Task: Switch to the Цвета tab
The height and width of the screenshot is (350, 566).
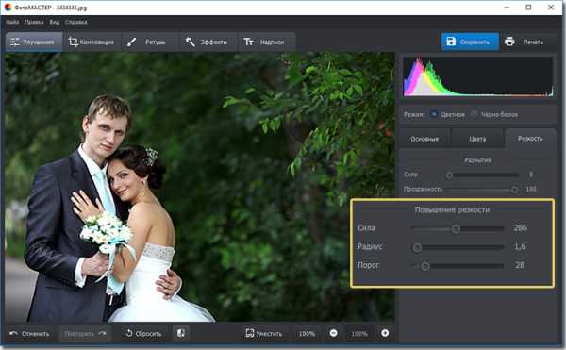Action: 477,139
